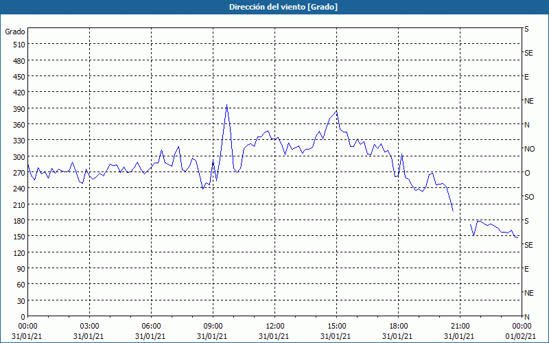Screen dimensions: 549x343
Task: Select the "S" compass label level with 180
Action: [x=526, y=221]
